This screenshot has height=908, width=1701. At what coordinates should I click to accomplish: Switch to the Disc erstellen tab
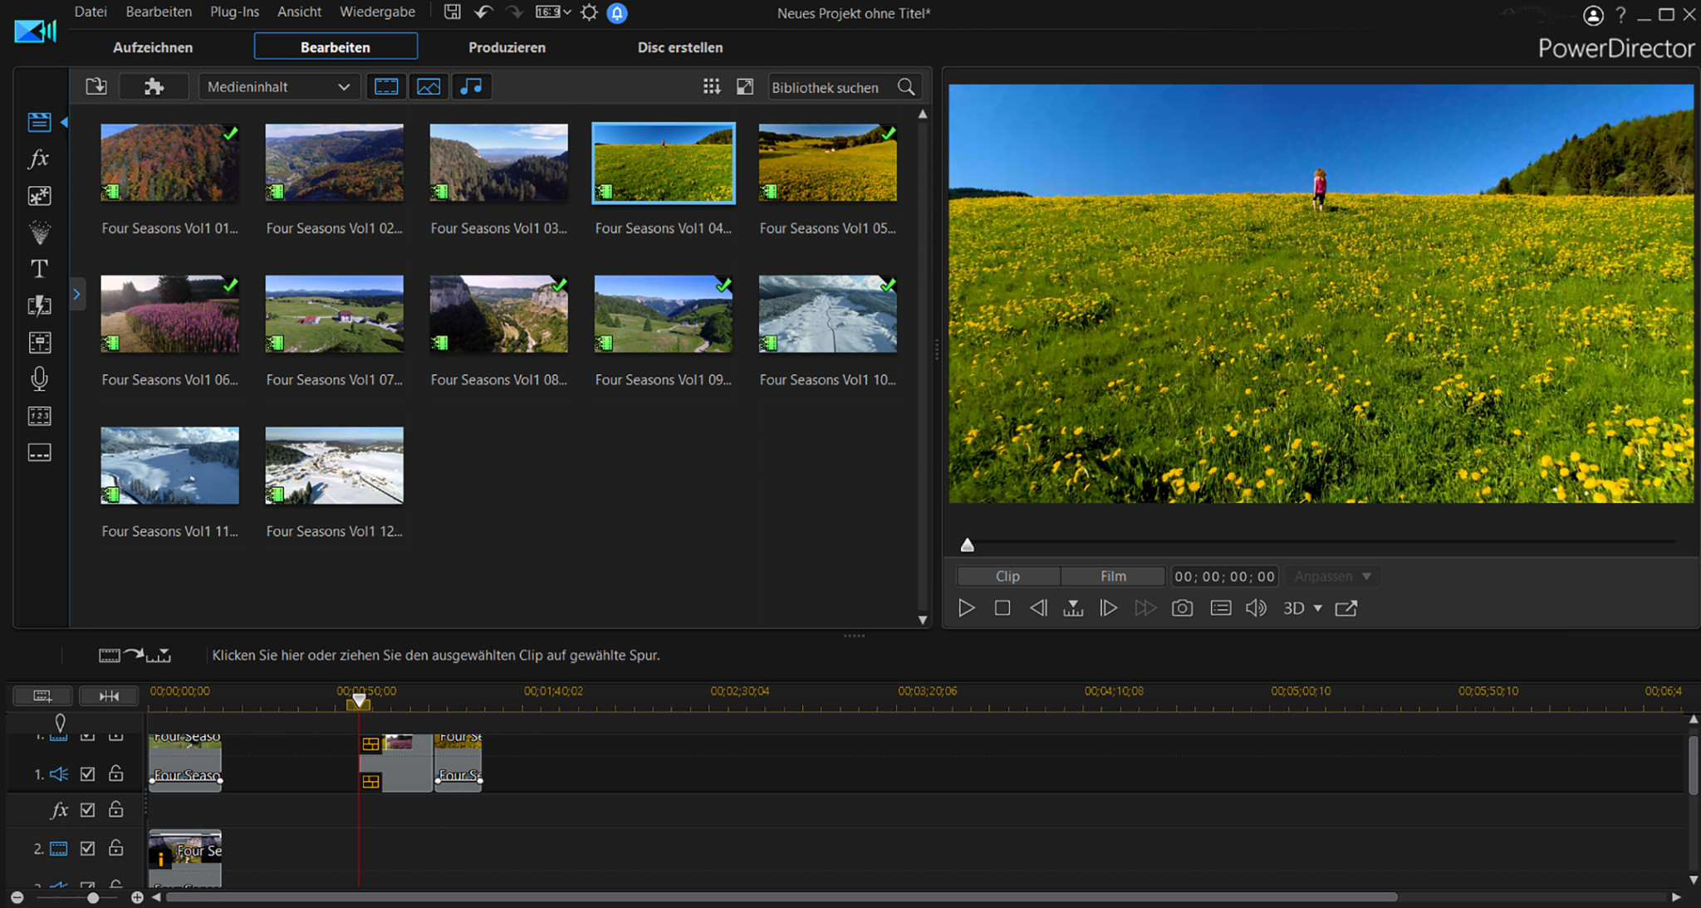coord(680,47)
